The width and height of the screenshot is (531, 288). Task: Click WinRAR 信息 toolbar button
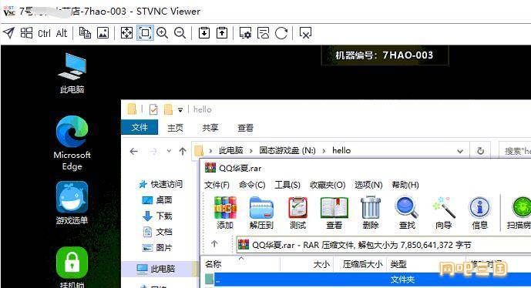coord(479,213)
